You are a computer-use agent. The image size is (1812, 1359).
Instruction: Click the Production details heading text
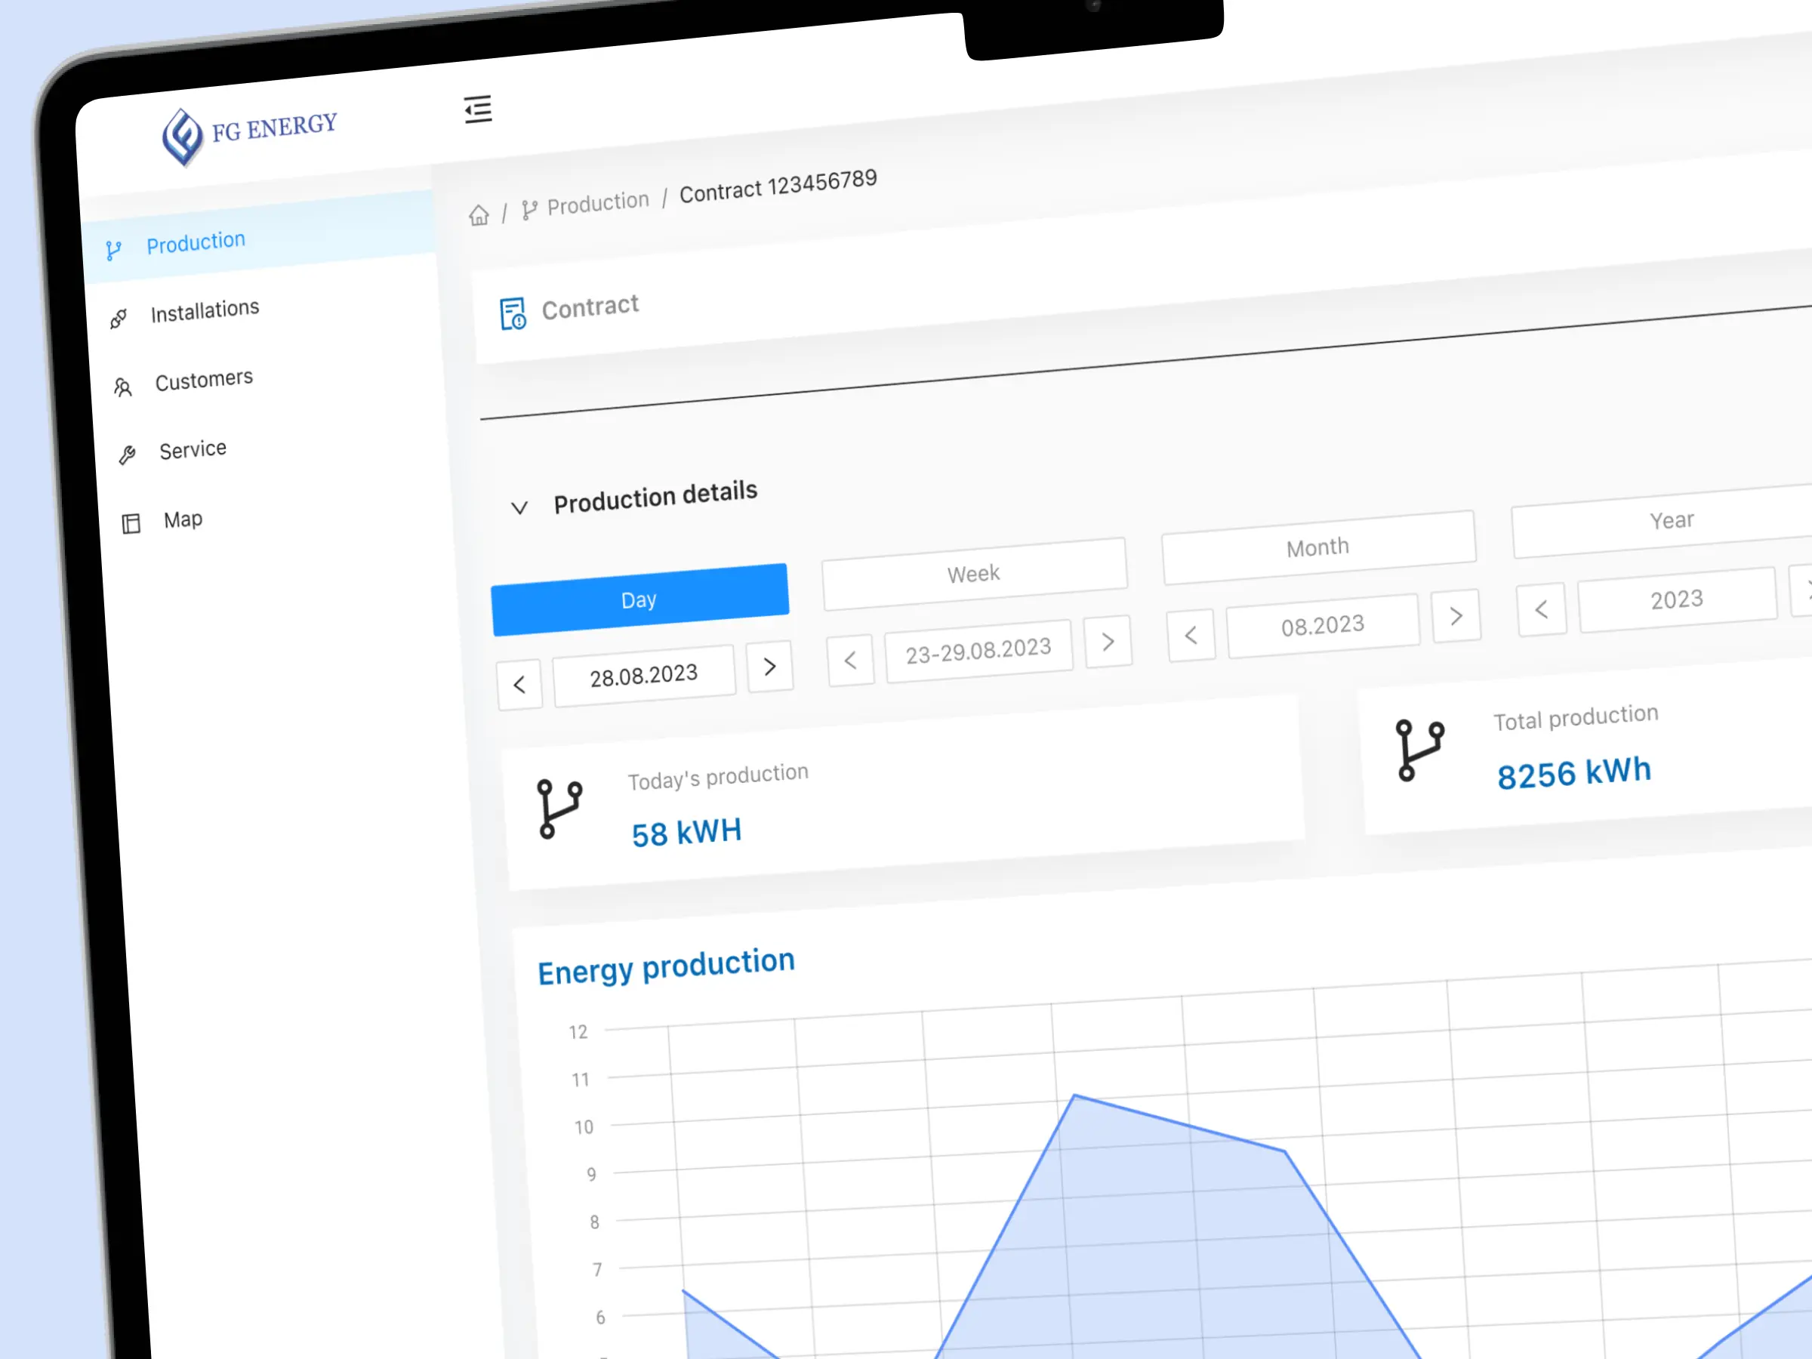(655, 498)
